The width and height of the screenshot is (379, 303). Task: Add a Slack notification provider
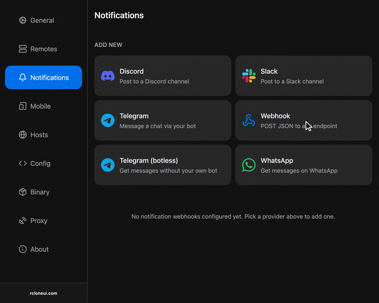click(x=304, y=76)
